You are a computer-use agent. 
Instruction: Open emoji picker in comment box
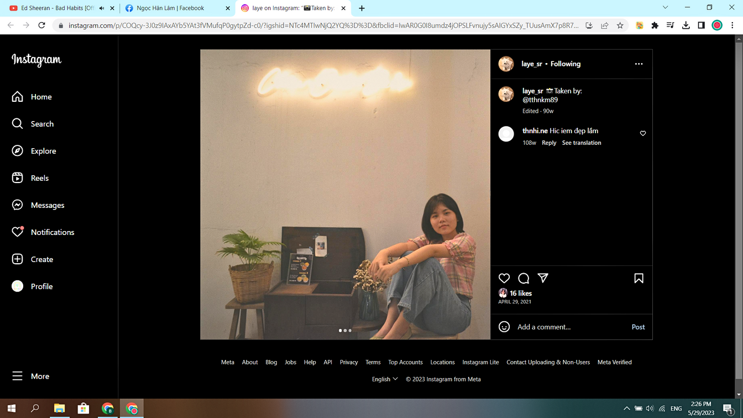504,327
